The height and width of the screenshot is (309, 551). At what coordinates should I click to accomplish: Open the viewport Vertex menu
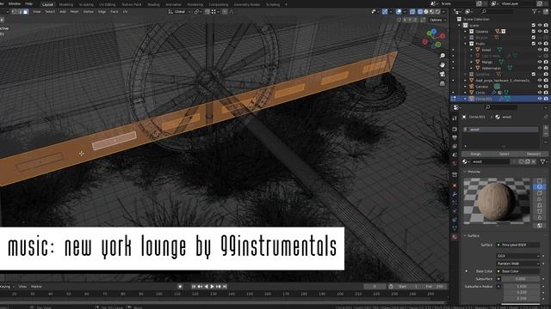[x=88, y=11]
